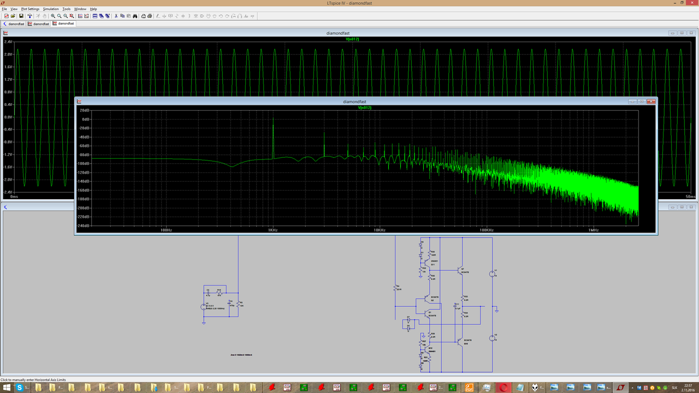Open the File menu
Image resolution: width=699 pixels, height=393 pixels.
tap(5, 9)
